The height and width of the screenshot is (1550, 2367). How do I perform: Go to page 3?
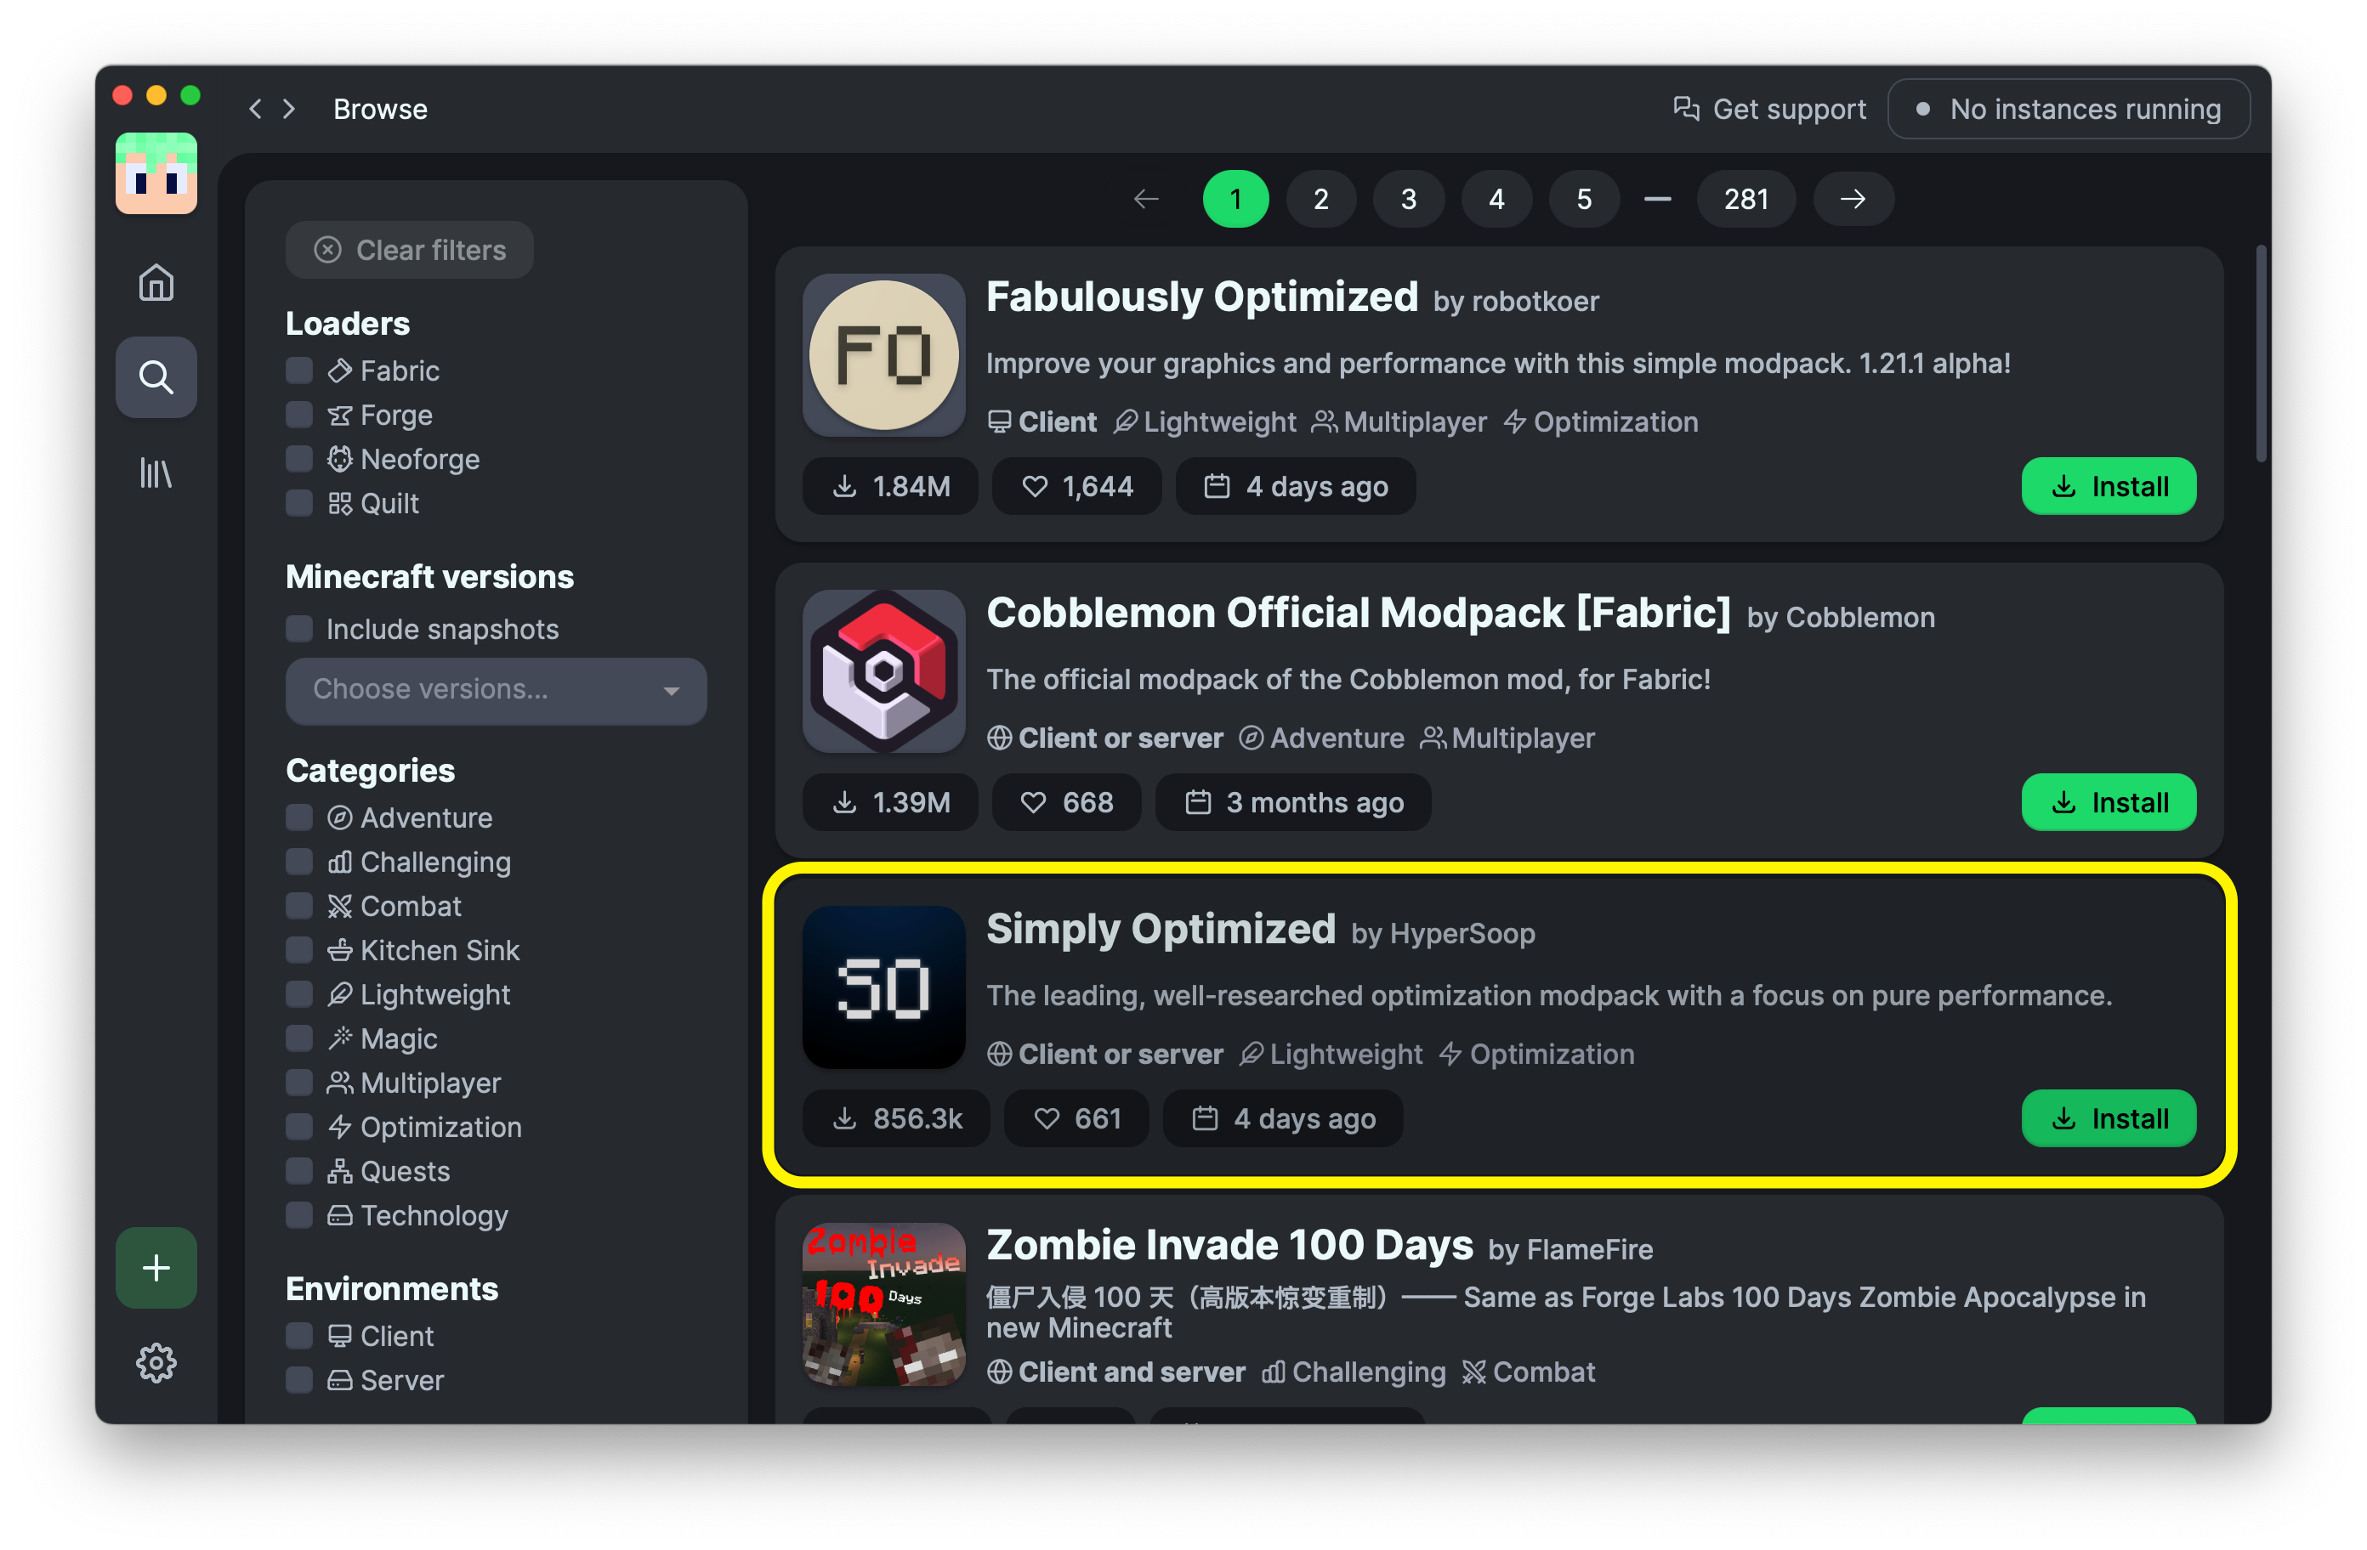point(1408,199)
